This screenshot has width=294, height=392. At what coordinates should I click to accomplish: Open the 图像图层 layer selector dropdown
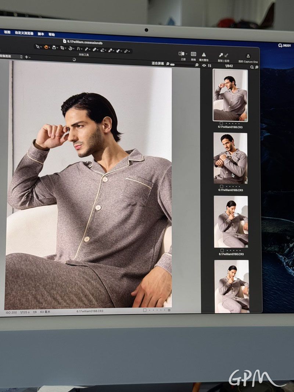click(11, 57)
